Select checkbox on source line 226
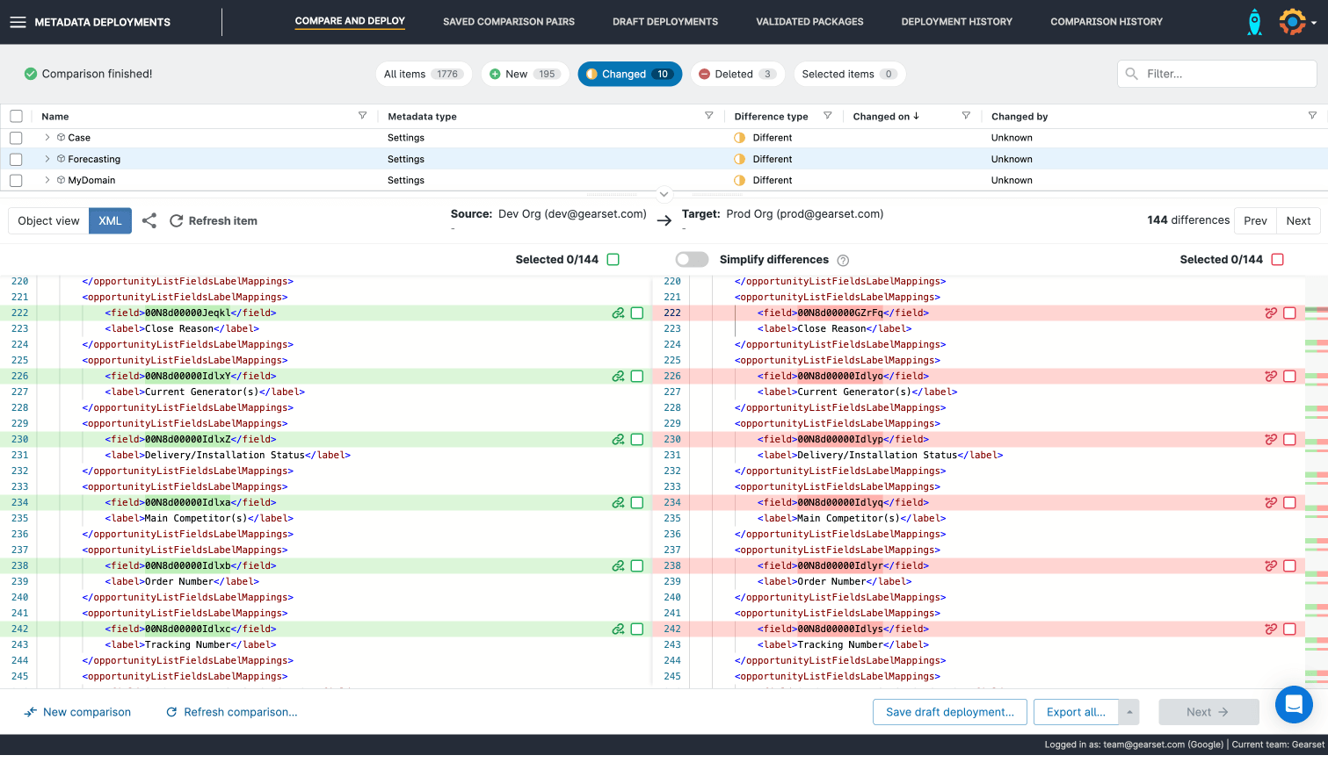1328x784 pixels. click(x=637, y=377)
